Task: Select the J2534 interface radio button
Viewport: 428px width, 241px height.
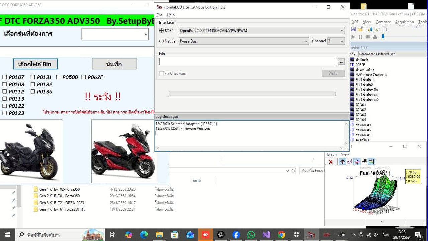Action: (162, 31)
